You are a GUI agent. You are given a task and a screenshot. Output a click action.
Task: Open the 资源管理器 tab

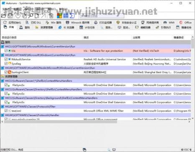coord(44,28)
